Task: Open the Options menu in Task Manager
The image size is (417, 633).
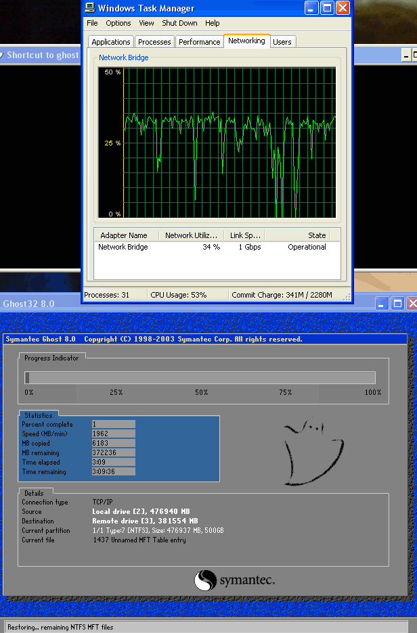Action: coord(118,23)
